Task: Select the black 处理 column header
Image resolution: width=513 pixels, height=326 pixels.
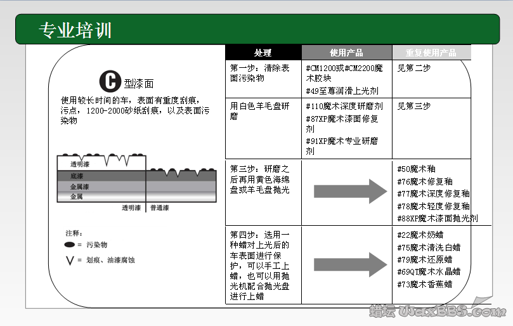Action: pyautogui.click(x=263, y=53)
